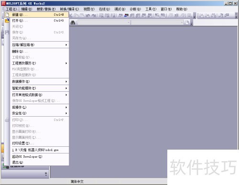Open the 在线 menu
Viewport: 239px width, 185px height.
104,9
